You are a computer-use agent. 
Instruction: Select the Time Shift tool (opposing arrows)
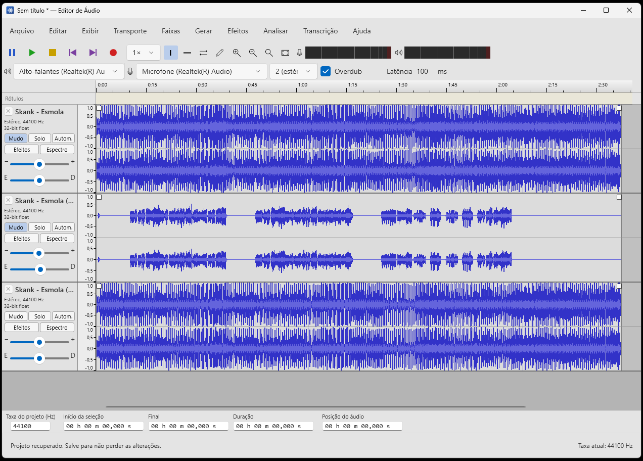[203, 53]
